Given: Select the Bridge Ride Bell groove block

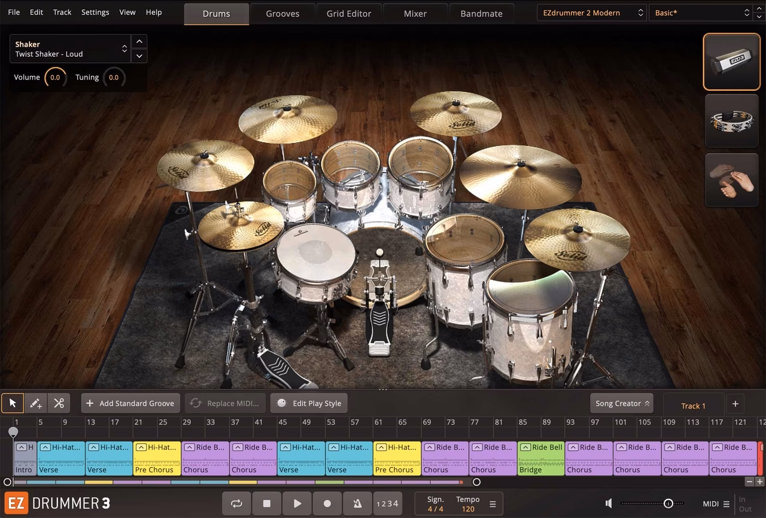Looking at the screenshot, I should pyautogui.click(x=540, y=458).
